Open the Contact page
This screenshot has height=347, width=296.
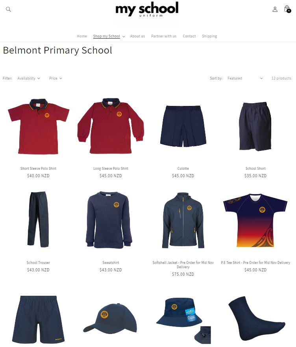(x=189, y=36)
